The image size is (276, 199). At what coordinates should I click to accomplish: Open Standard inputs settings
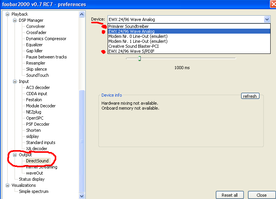pos(41,142)
